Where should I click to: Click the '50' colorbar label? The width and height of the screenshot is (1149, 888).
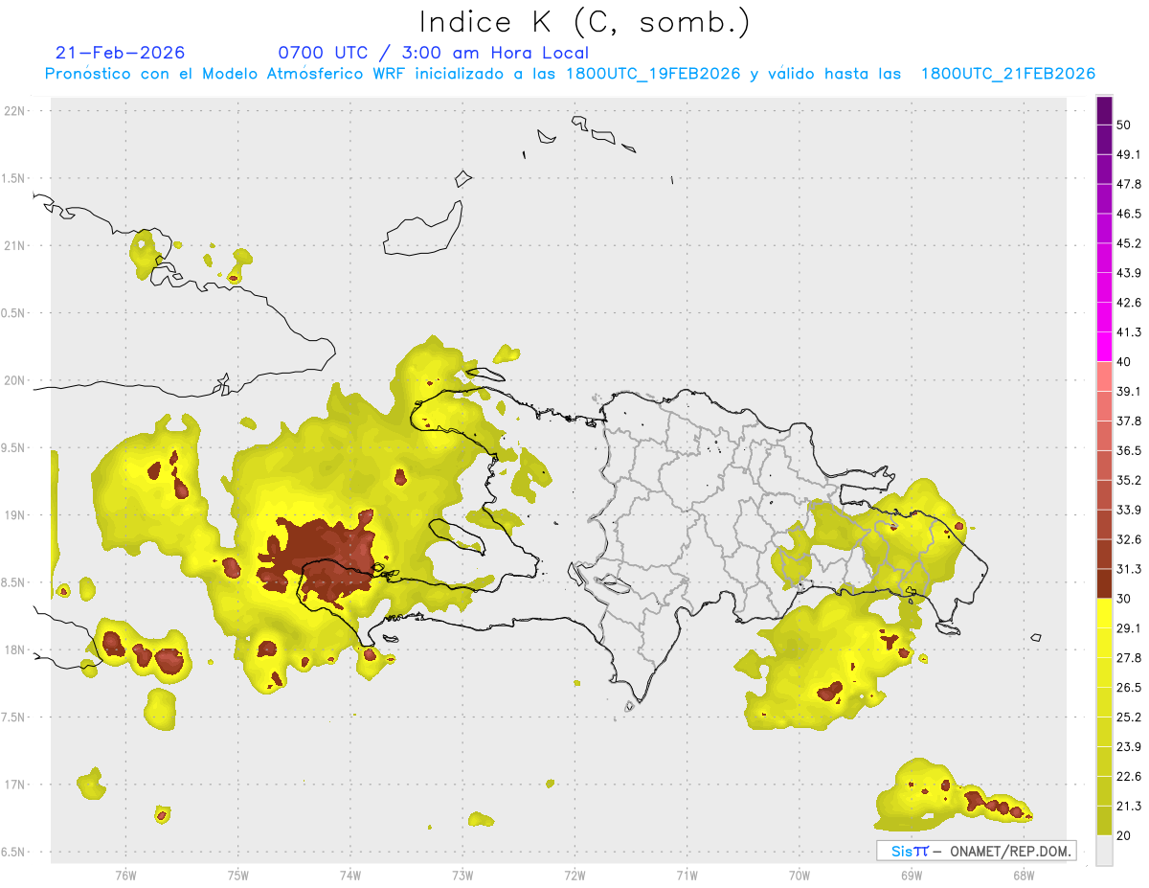tap(1124, 125)
